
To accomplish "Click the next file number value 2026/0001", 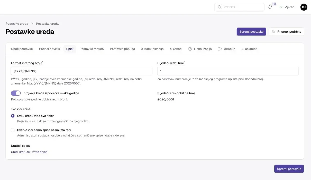I will pyautogui.click(x=166, y=99).
